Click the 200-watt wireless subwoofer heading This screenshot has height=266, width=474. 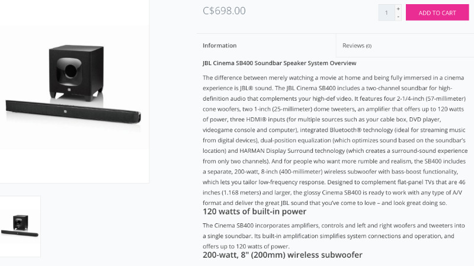point(282,255)
